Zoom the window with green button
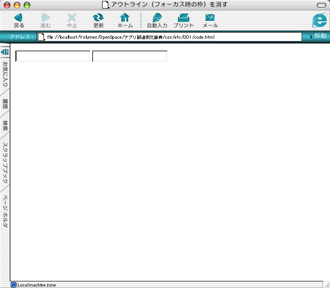330x288 pixels. tap(27, 5)
